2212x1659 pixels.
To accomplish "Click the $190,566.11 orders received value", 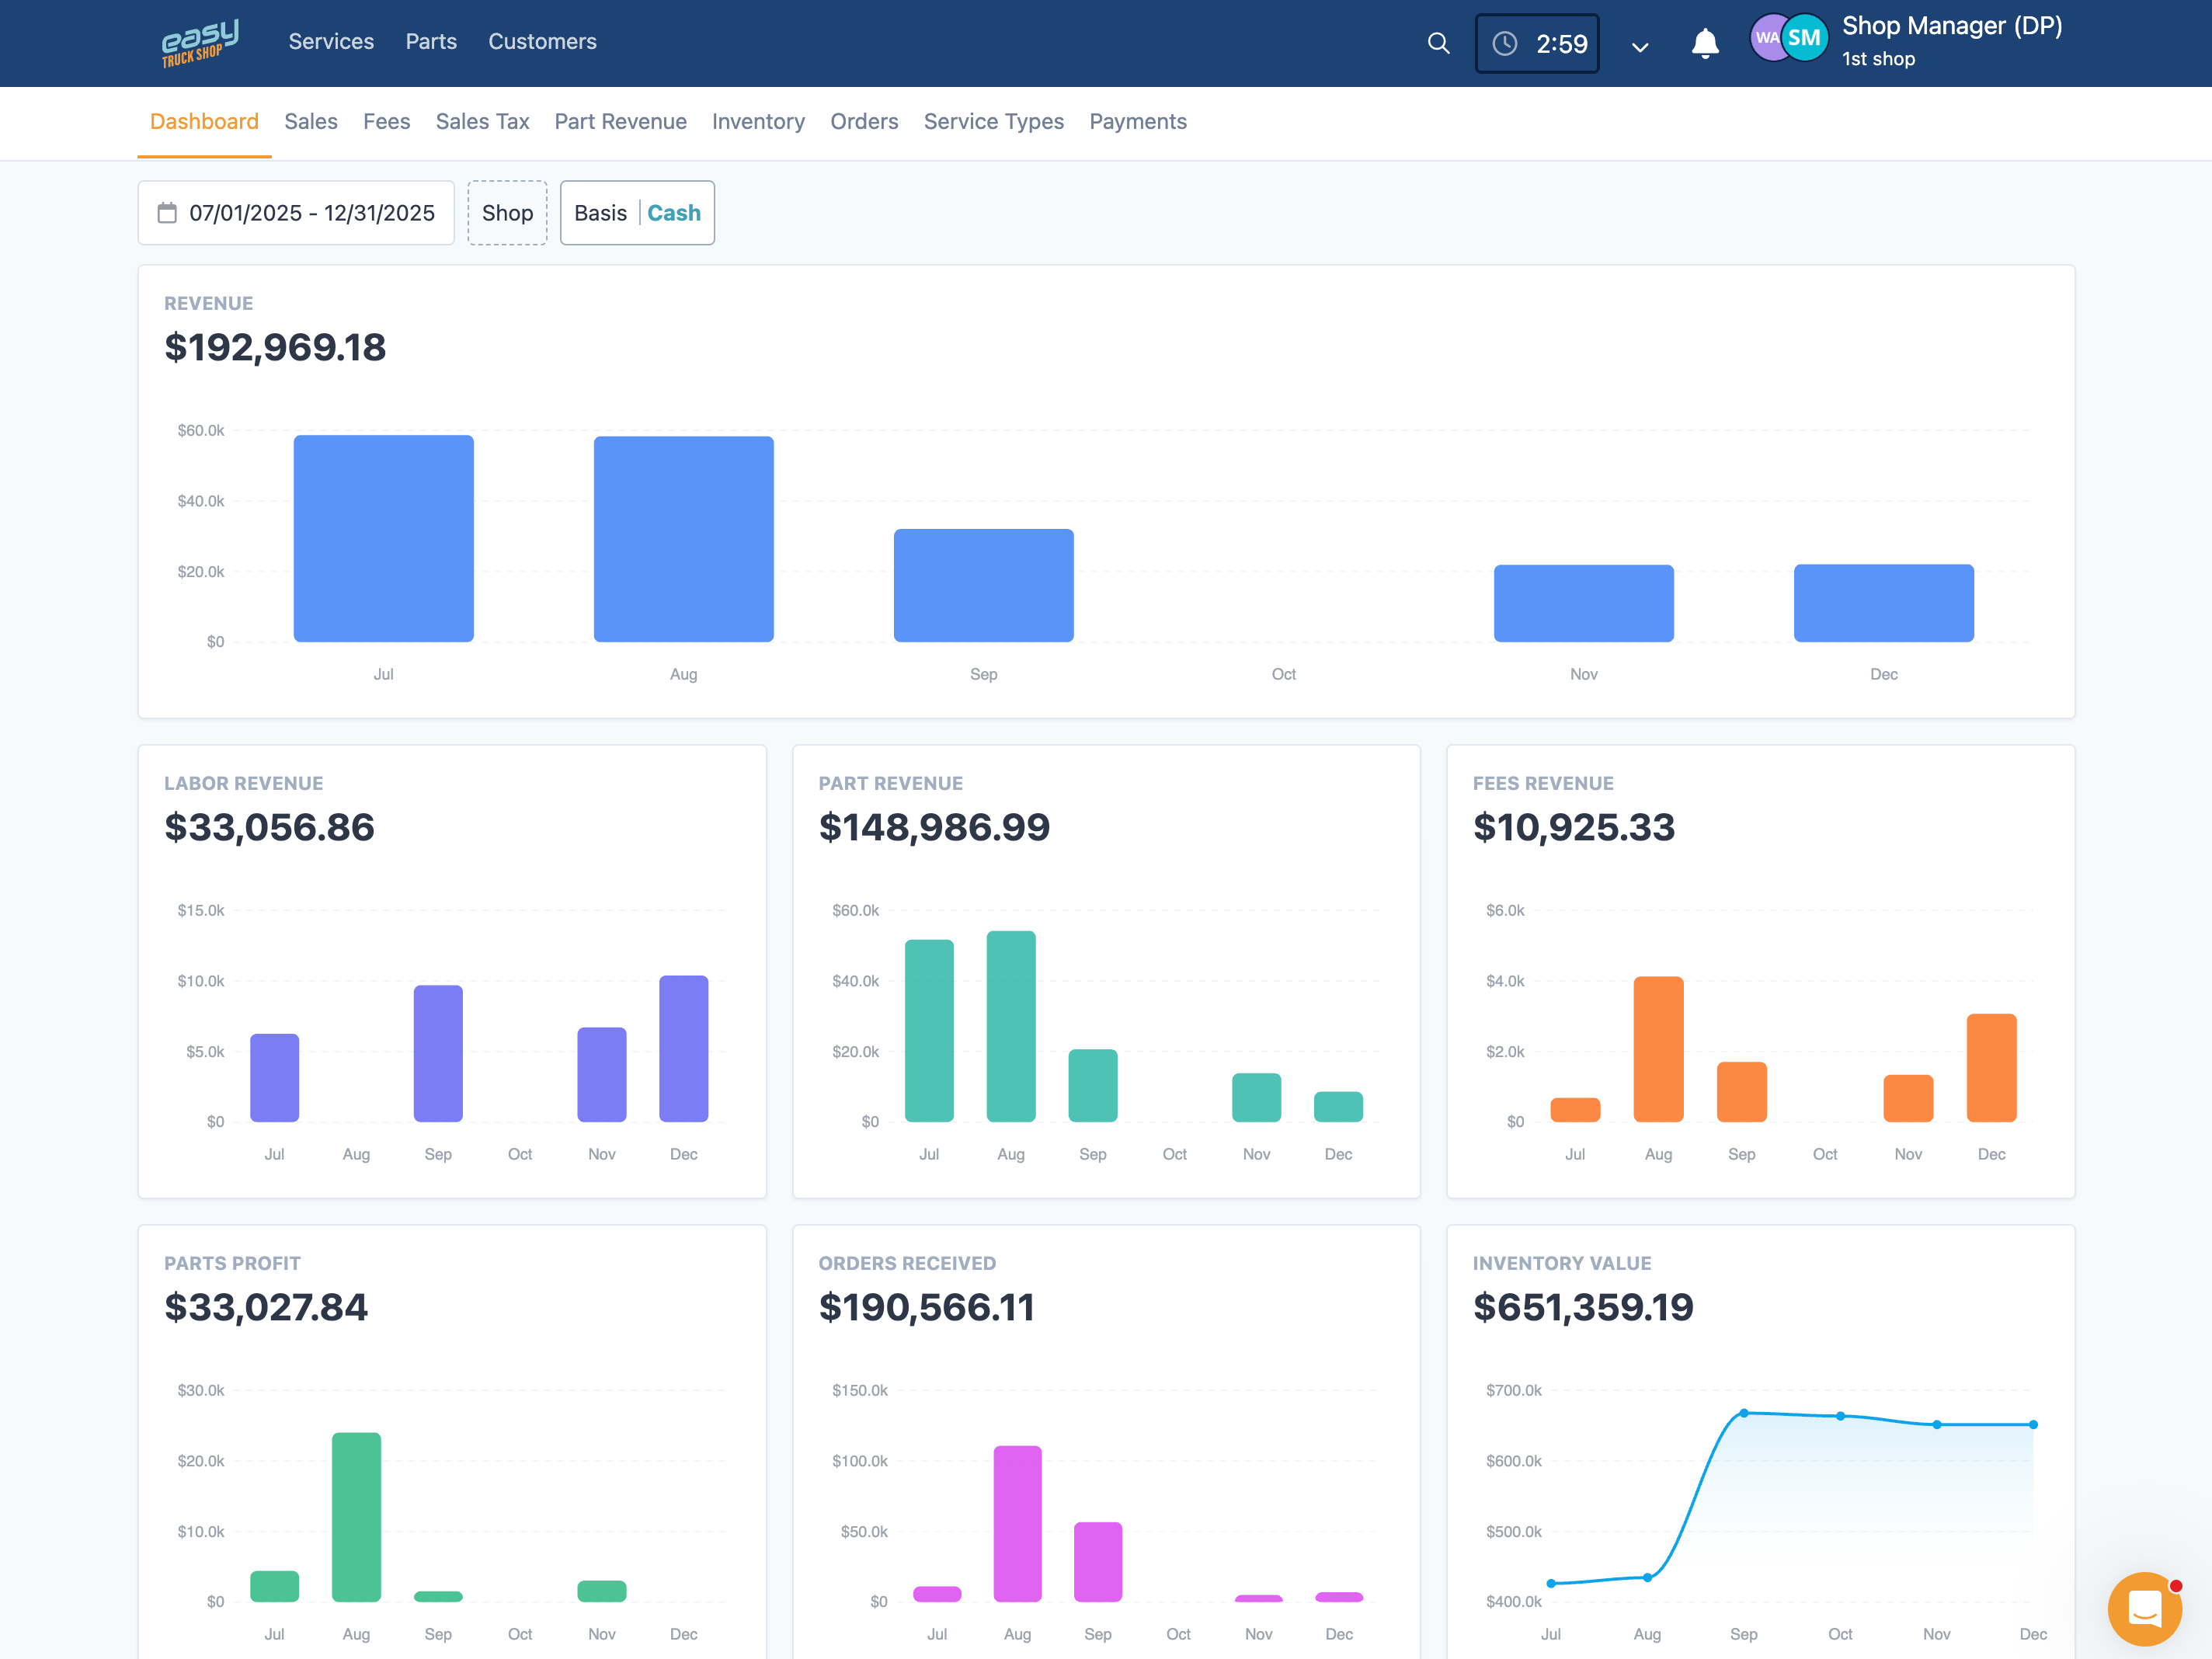I will (926, 1307).
